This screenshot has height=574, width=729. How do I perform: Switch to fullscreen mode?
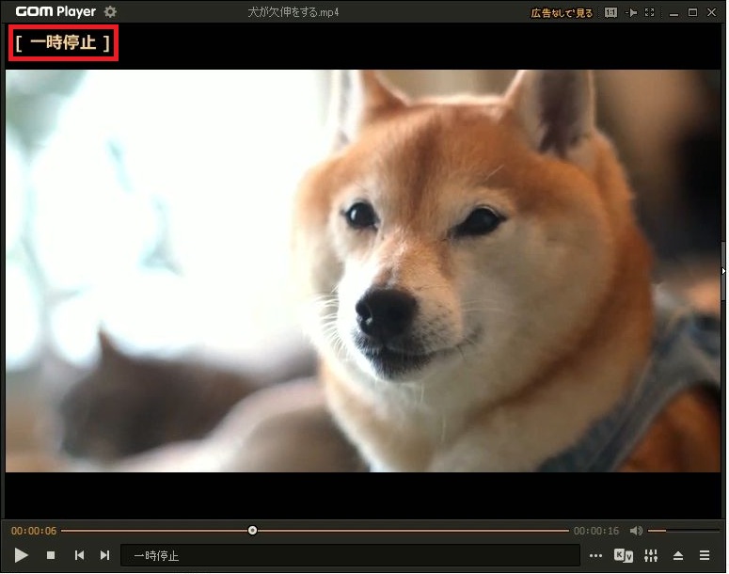650,13
